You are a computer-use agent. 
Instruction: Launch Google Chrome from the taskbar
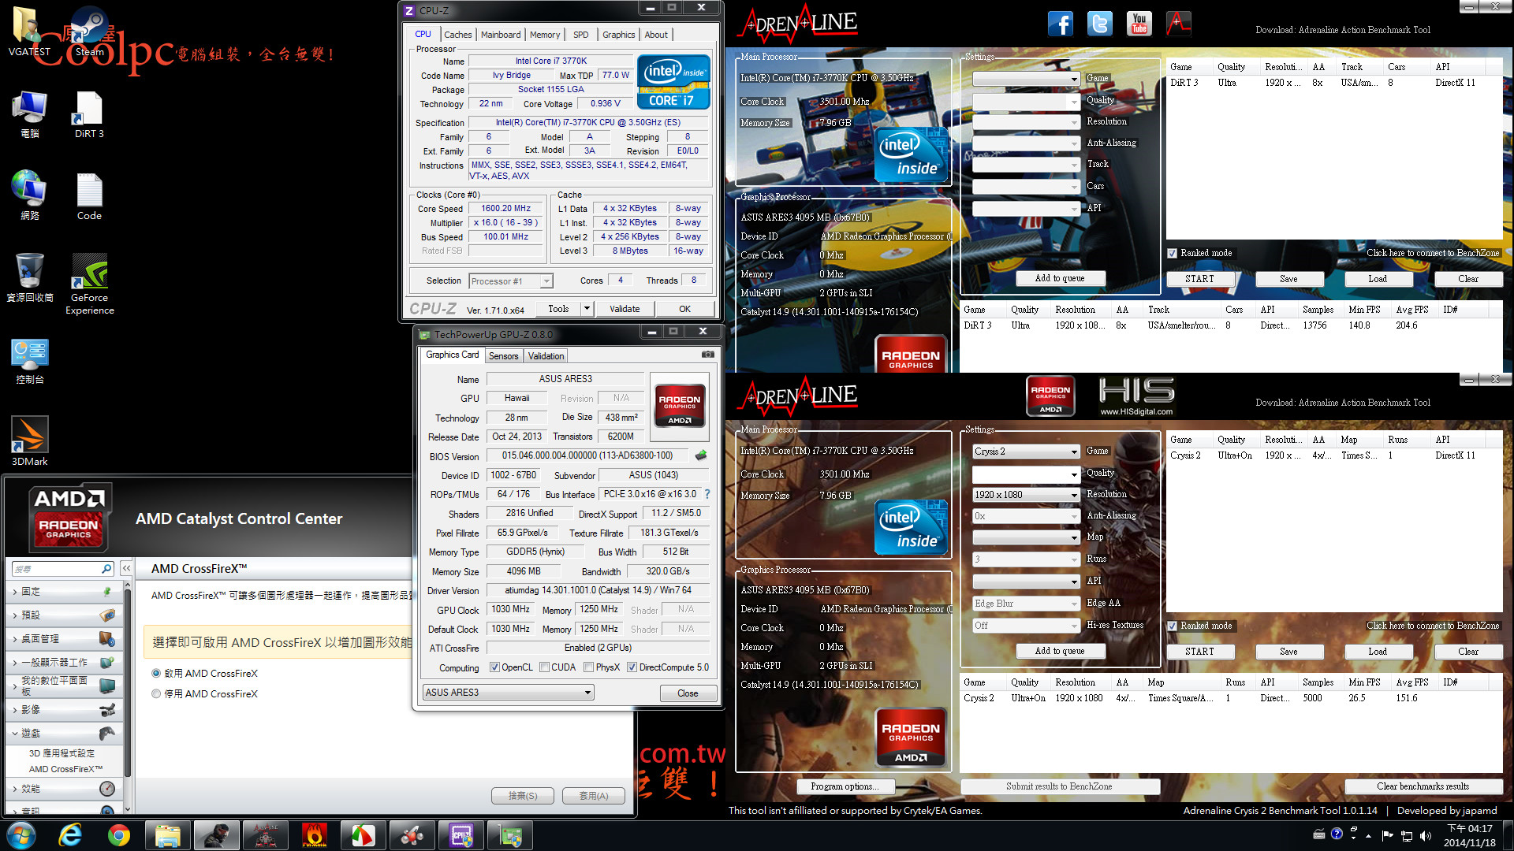[119, 835]
